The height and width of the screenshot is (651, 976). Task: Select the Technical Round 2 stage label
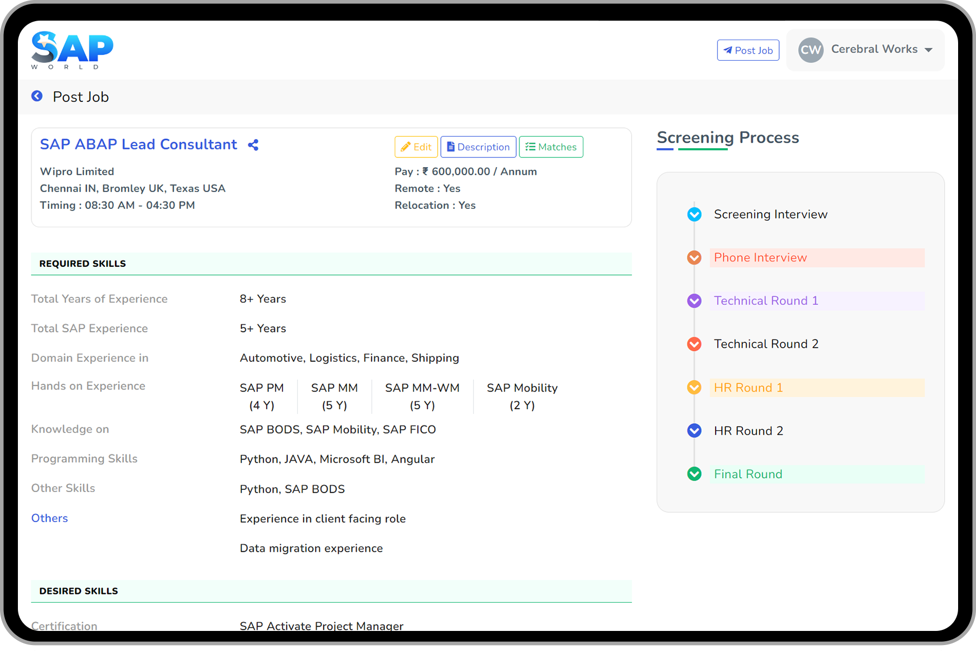pyautogui.click(x=766, y=344)
